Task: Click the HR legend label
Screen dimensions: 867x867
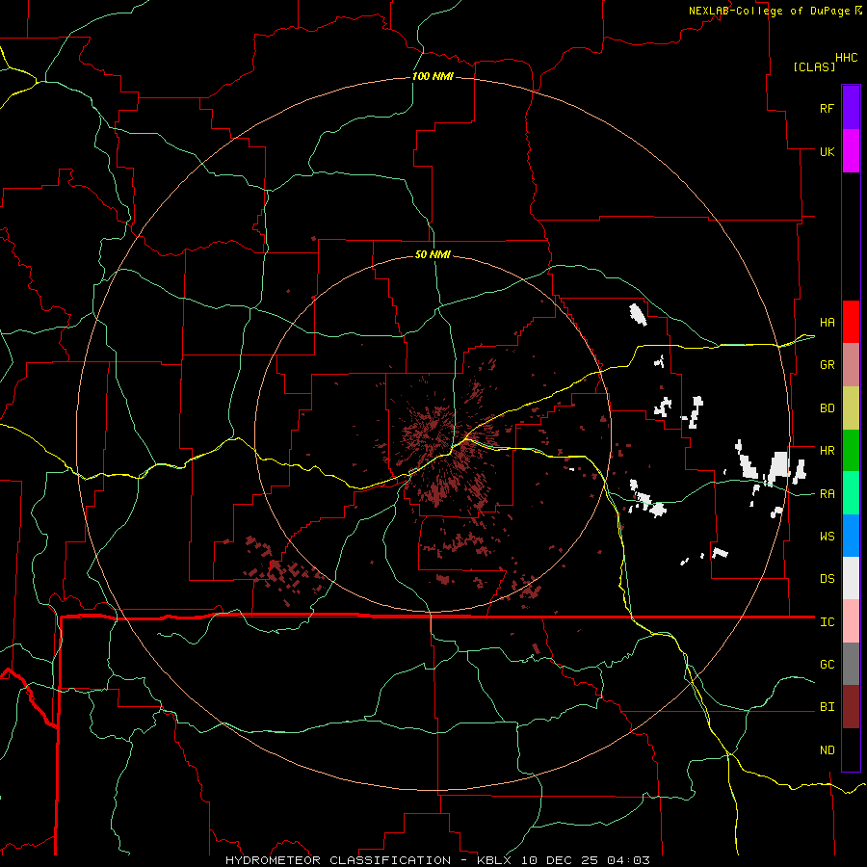Action: pos(827,451)
